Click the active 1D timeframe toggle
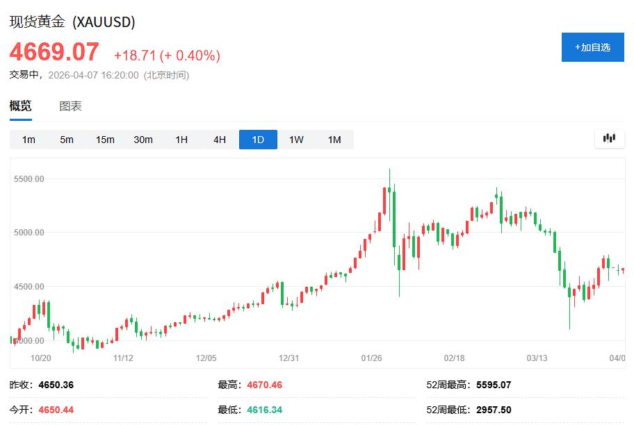The width and height of the screenshot is (634, 425). point(258,139)
